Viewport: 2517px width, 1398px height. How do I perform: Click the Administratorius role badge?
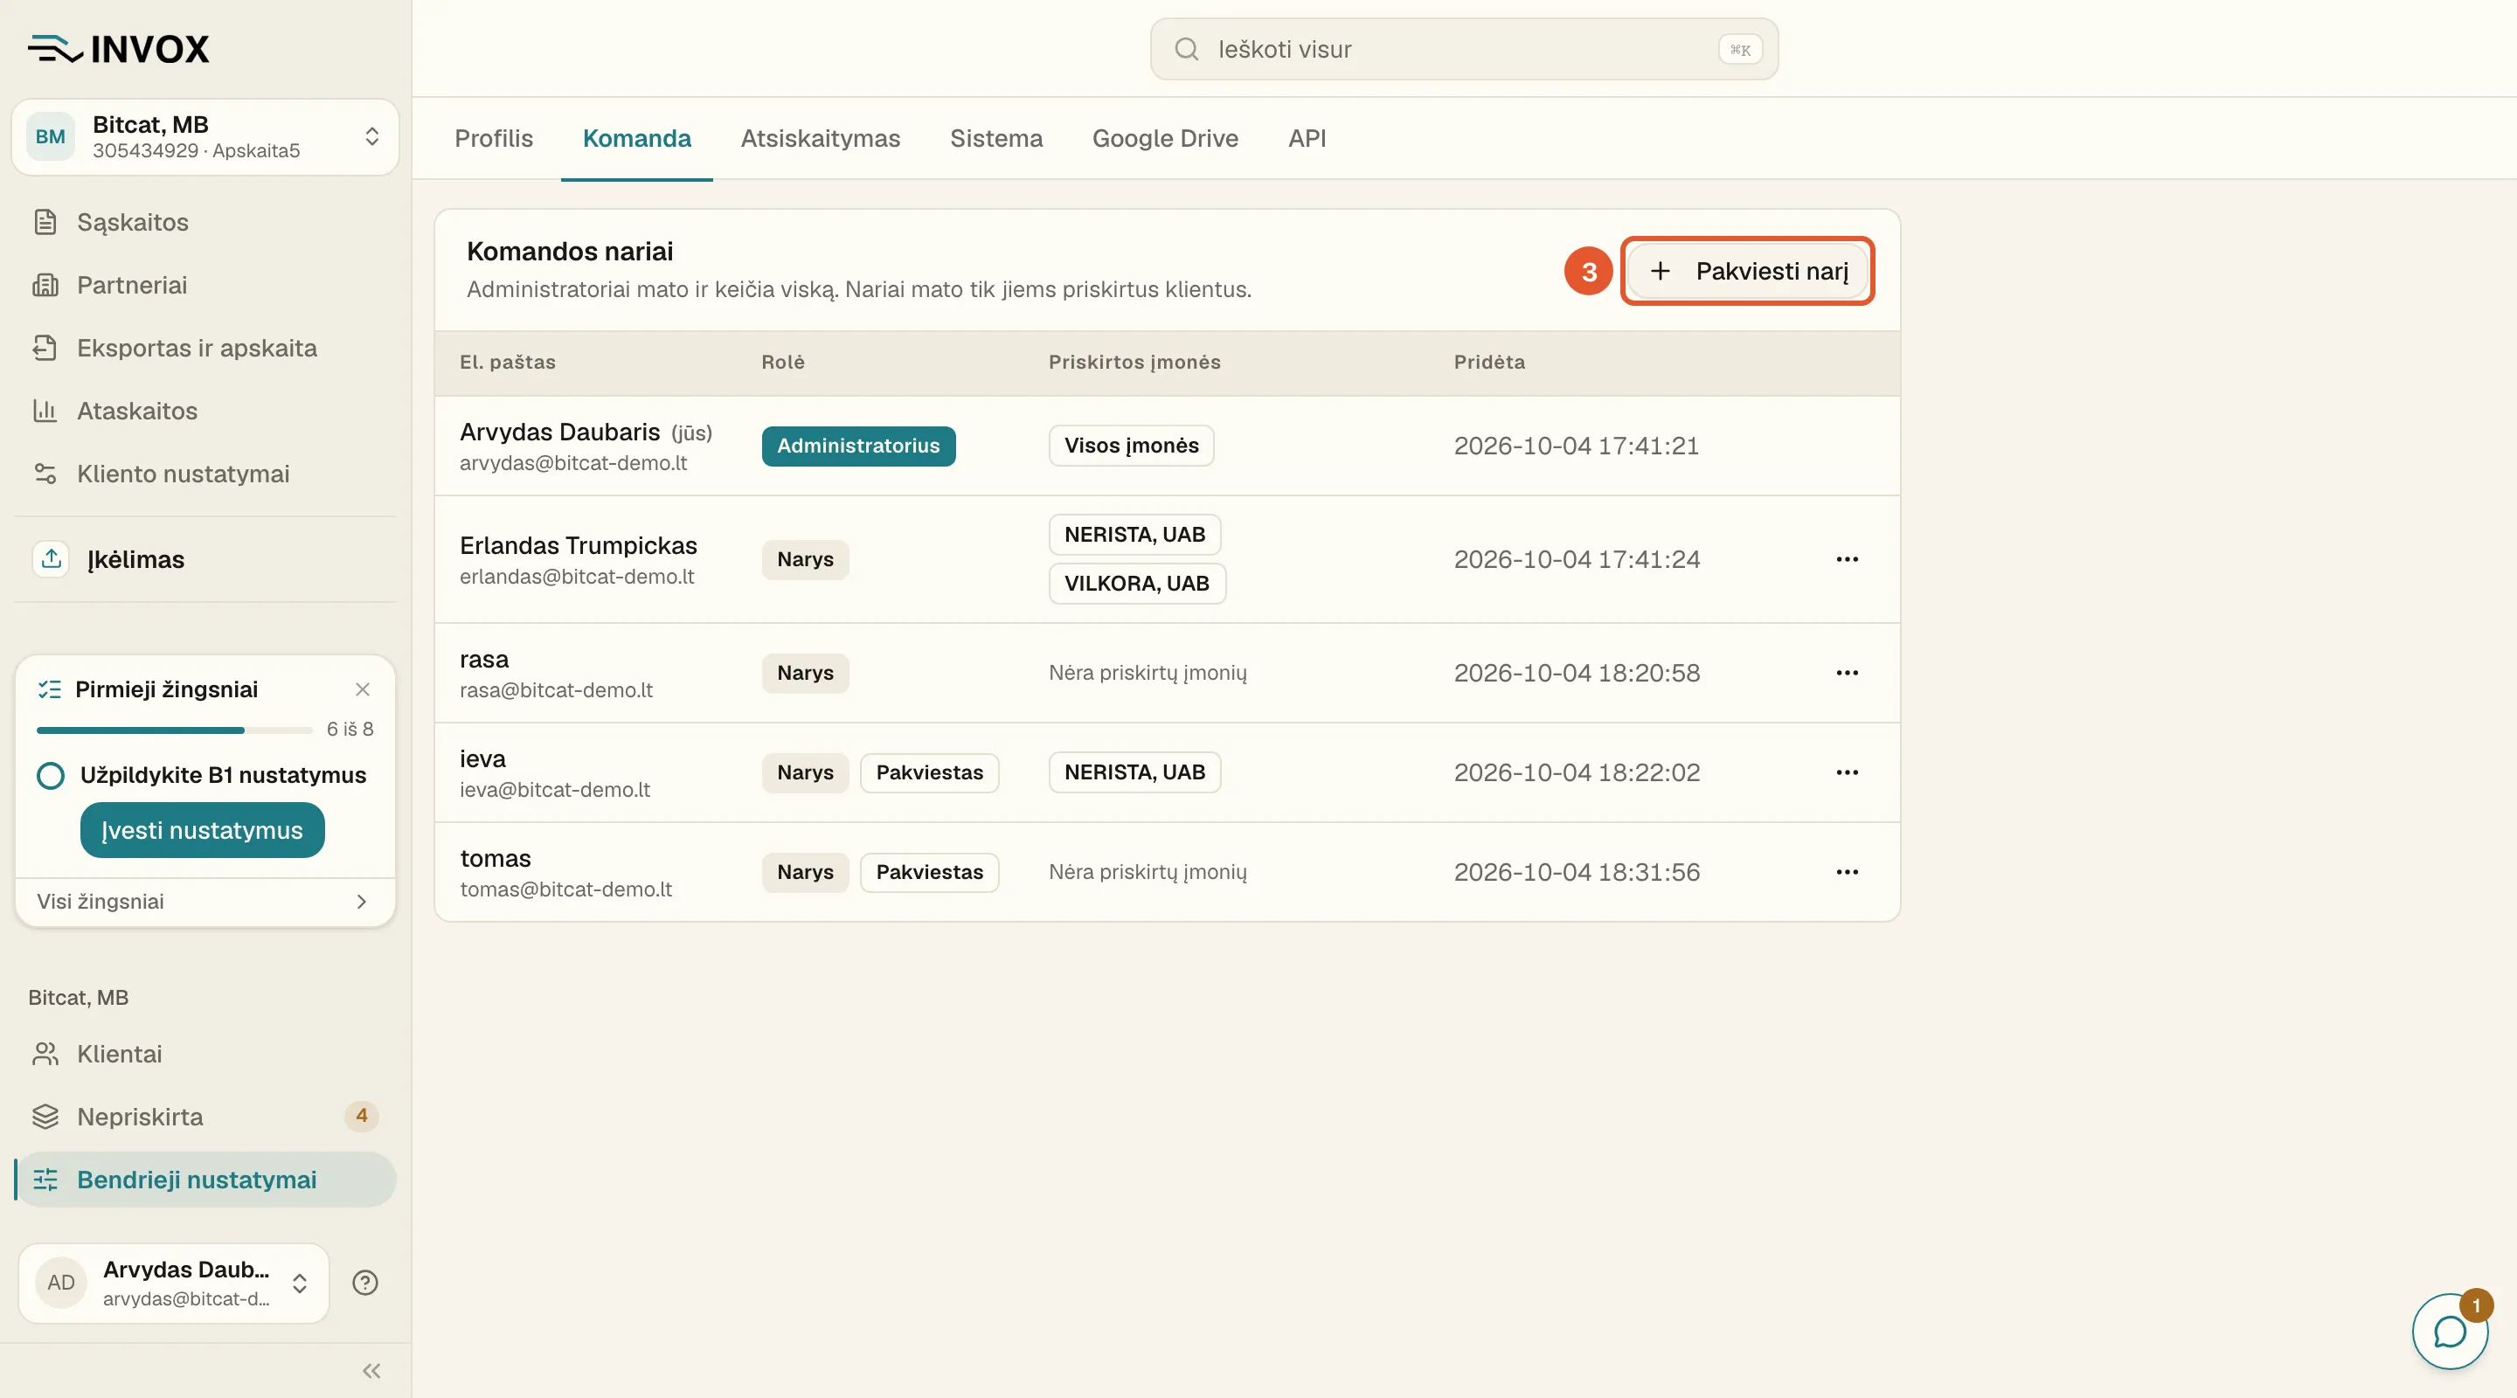(x=858, y=446)
